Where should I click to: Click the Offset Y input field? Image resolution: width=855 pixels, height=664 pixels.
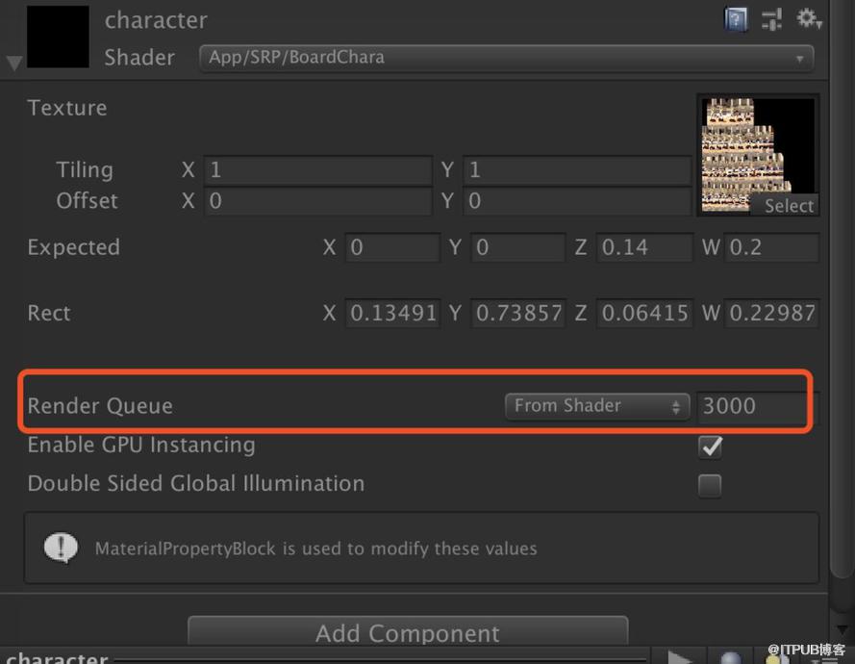point(577,201)
